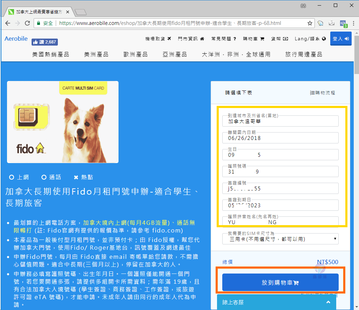Open the 歐洲產品 menu
The width and height of the screenshot is (359, 310).
tap(136, 54)
